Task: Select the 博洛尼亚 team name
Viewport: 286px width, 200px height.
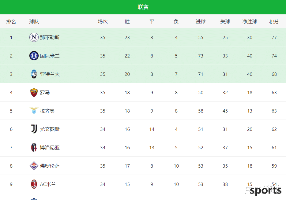Action: click(x=50, y=147)
